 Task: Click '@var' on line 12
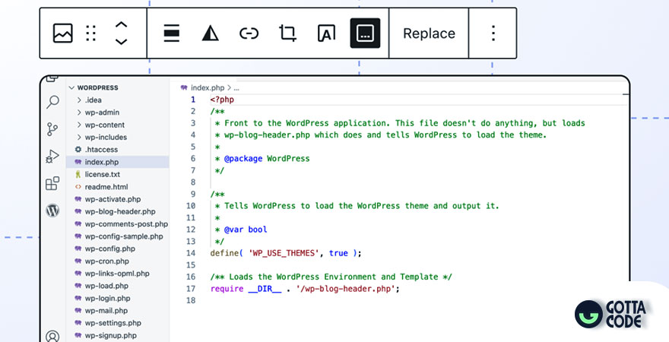(234, 230)
